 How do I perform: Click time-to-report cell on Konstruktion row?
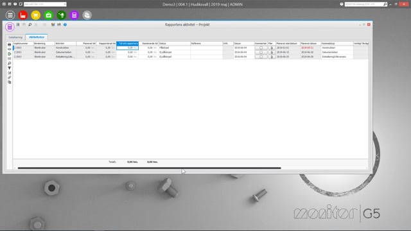[127, 48]
